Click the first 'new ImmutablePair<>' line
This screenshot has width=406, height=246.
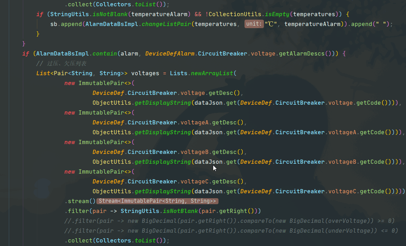click(x=100, y=83)
